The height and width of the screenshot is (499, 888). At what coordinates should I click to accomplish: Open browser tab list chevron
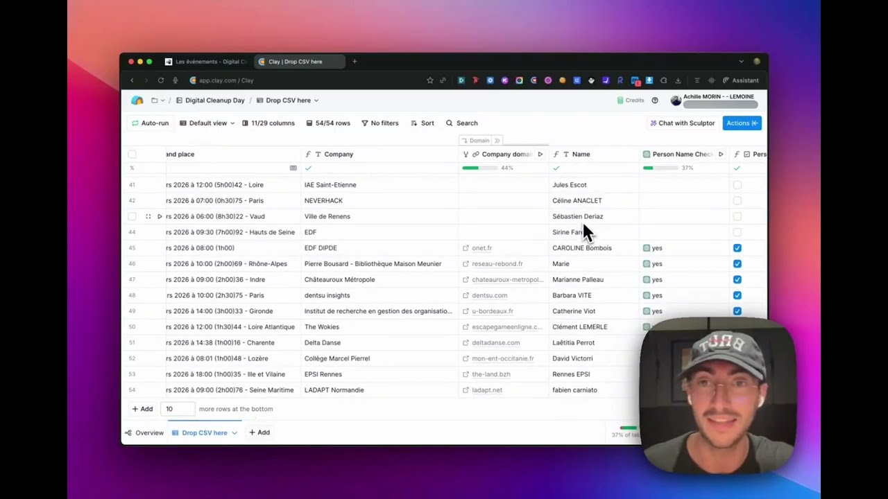pos(741,62)
